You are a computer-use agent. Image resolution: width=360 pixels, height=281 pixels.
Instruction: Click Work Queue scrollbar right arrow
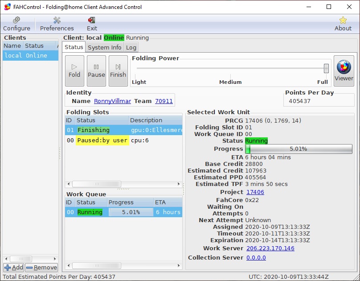click(x=179, y=265)
